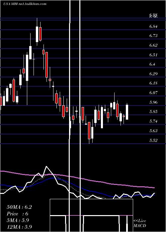
Task: Click the 6.73 price axis label
Action: tap(153, 36)
